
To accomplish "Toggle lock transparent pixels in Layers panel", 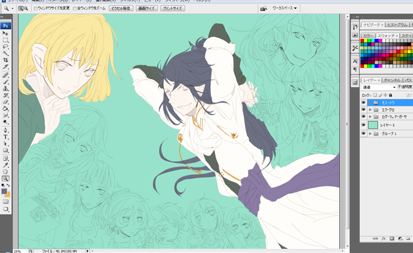I will (x=375, y=95).
